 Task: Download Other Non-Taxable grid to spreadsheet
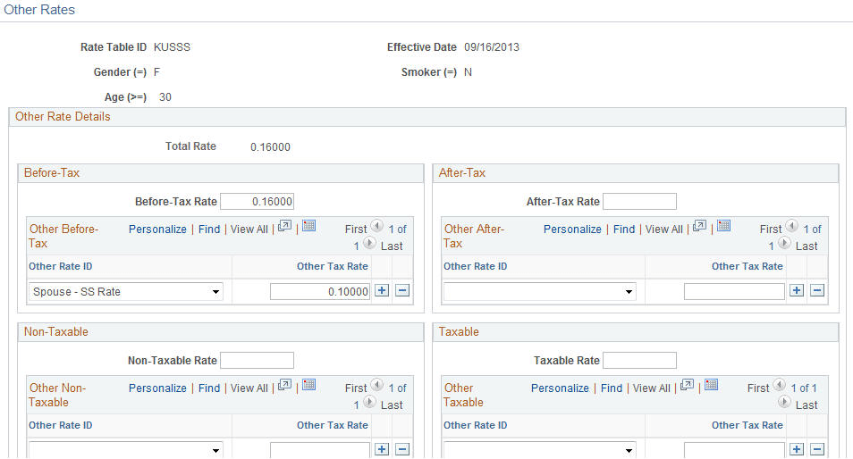click(x=309, y=385)
